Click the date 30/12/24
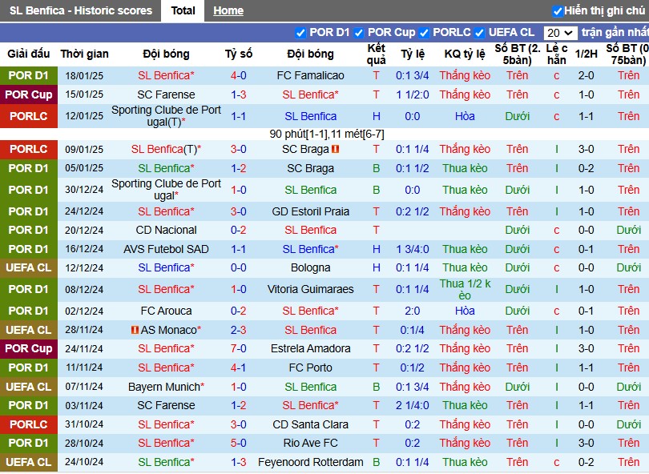The image size is (649, 474). (84, 190)
